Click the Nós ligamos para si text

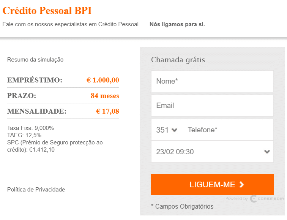coord(177,24)
